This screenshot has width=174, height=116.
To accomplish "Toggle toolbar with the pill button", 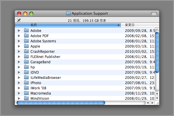I will (x=154, y=14).
